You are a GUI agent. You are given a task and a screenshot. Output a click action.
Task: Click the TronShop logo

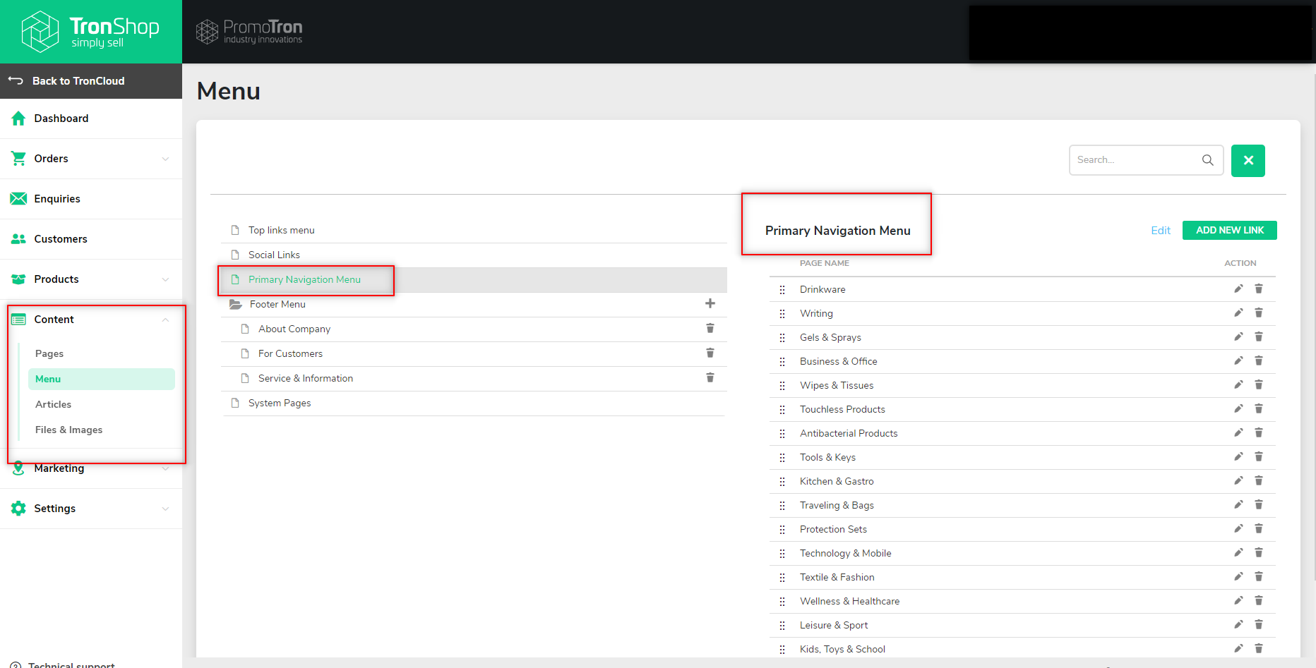pos(90,32)
